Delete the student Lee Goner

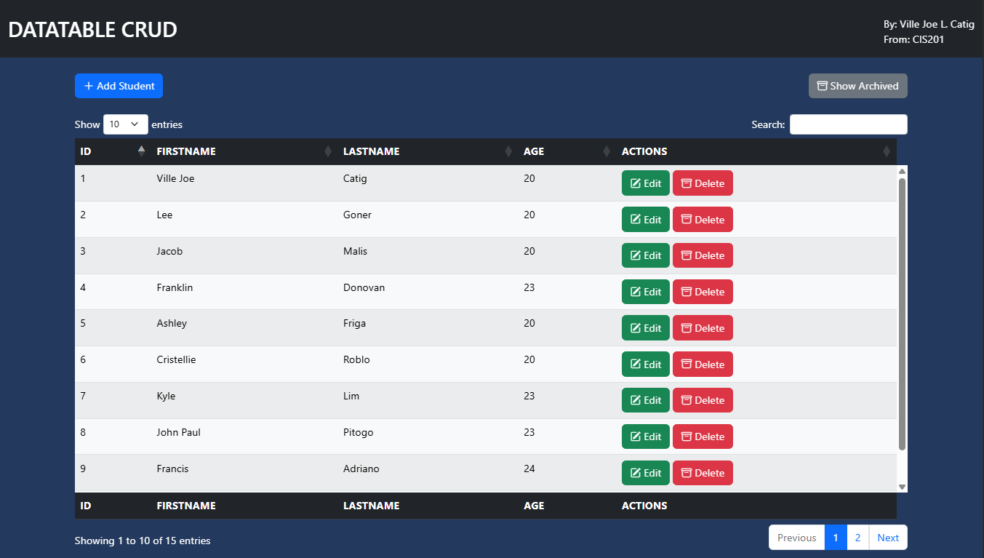702,220
